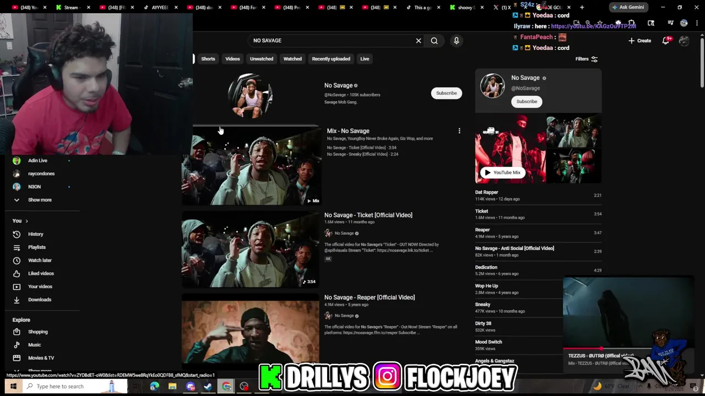Viewport: 705px width, 396px height.
Task: Open Chrome profile avatar in toolbar
Action: coord(684,23)
